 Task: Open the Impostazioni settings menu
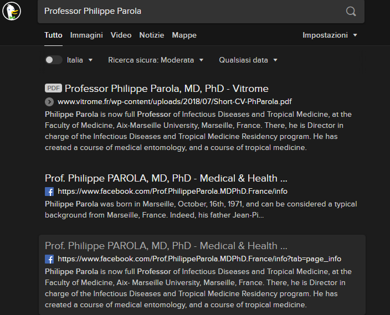[330, 35]
